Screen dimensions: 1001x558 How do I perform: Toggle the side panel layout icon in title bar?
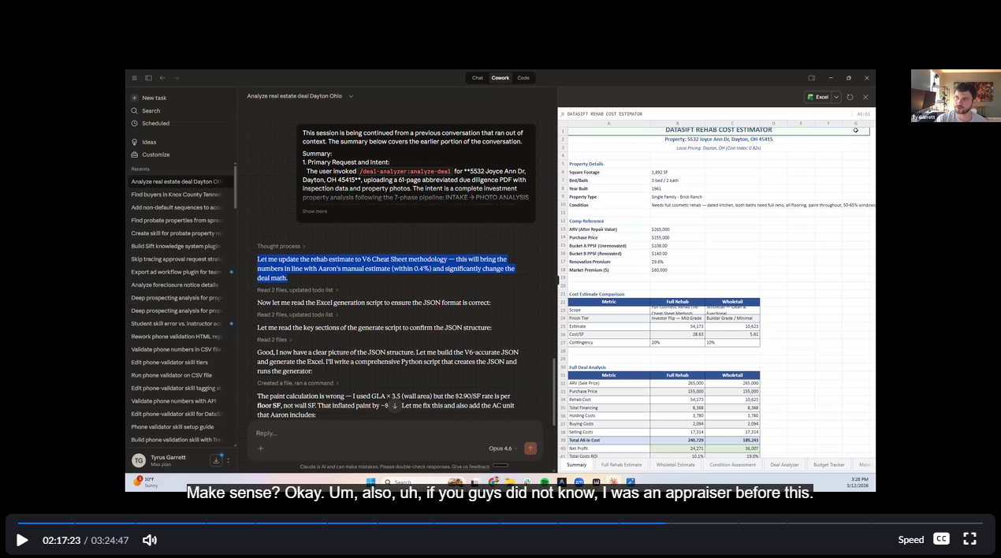(x=812, y=78)
